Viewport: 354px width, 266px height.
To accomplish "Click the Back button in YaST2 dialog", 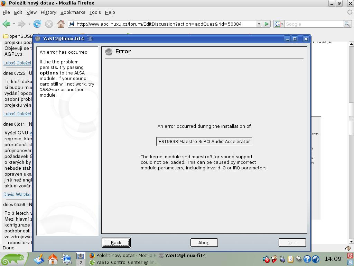I will pyautogui.click(x=116, y=243).
